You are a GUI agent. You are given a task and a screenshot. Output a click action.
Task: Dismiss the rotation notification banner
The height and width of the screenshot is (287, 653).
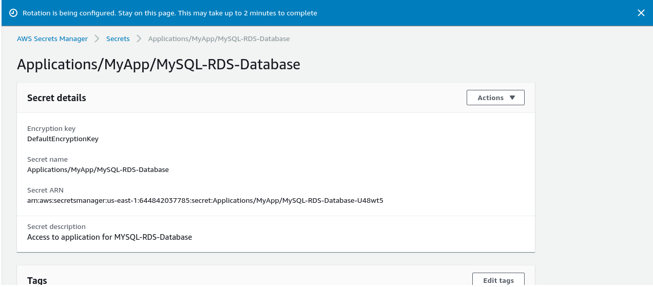click(x=641, y=13)
